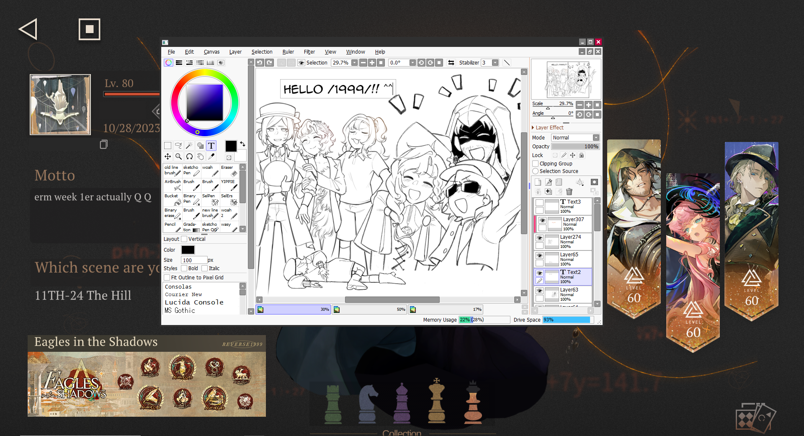Select the lasso selection tool

point(178,146)
